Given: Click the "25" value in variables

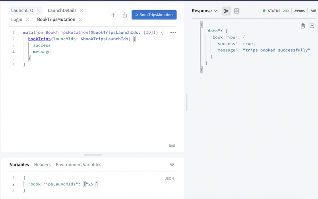Looking at the screenshot, I should click(91, 184).
